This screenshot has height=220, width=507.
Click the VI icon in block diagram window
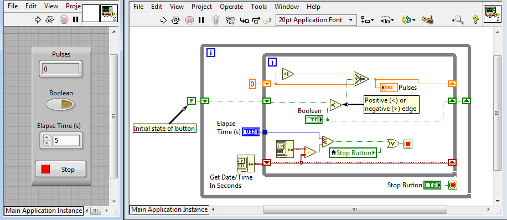pyautogui.click(x=493, y=14)
